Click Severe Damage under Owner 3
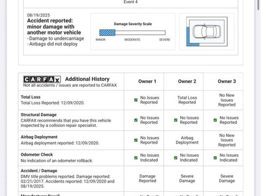This screenshot has height=196, width=261. [227, 178]
